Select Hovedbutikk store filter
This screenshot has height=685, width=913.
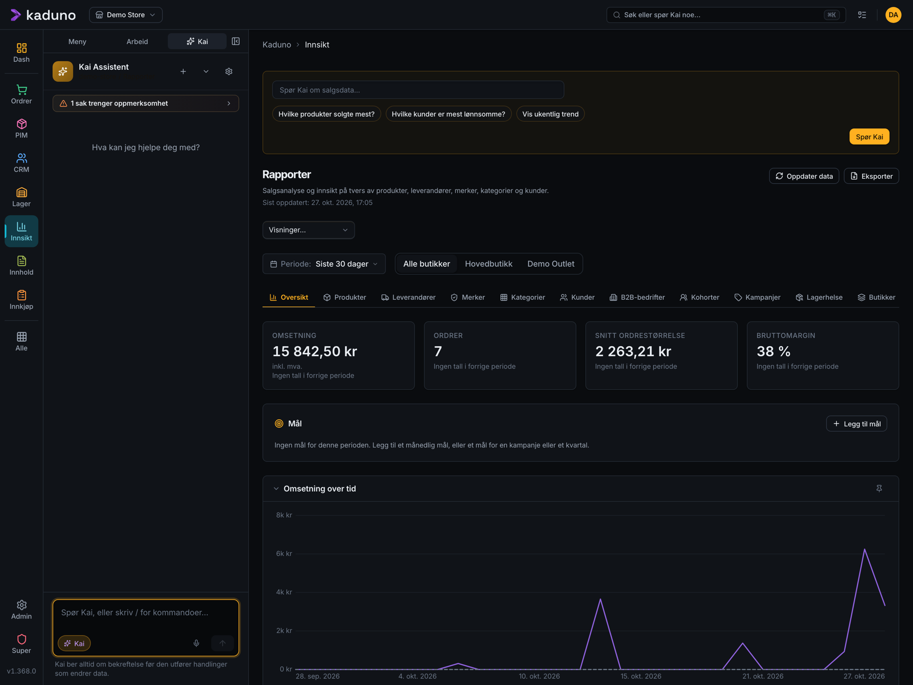488,264
